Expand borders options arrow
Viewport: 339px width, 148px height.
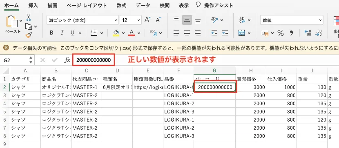[101, 33]
